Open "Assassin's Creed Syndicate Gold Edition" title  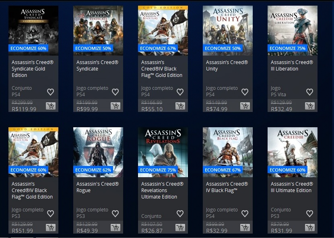click(x=33, y=69)
